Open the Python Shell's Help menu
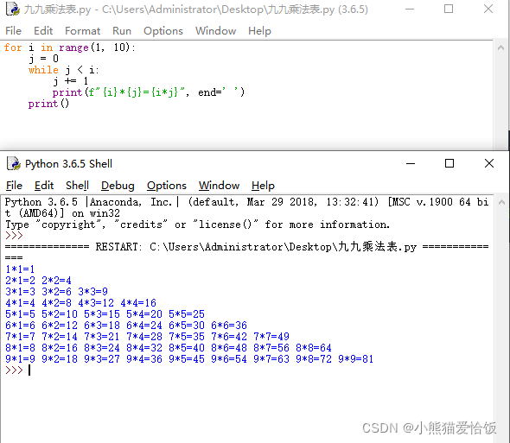The height and width of the screenshot is (443, 510). [x=263, y=186]
